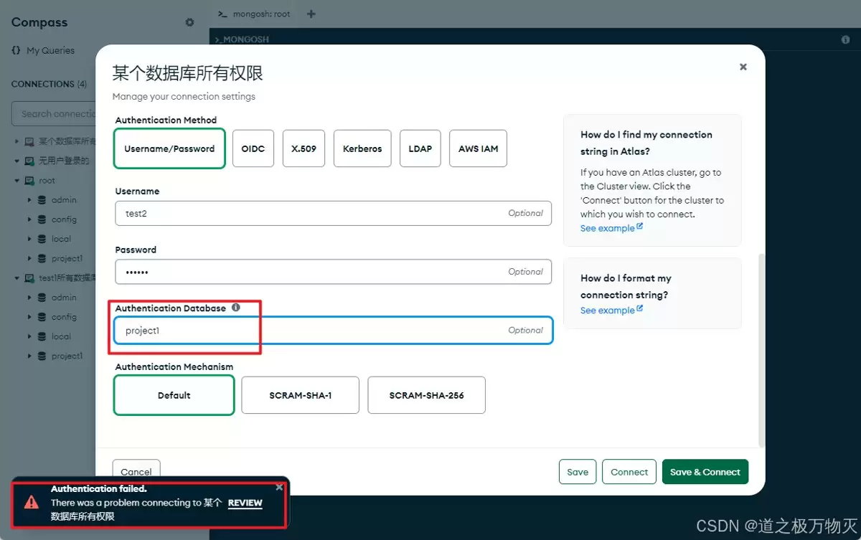Click the Save & Connect button
The height and width of the screenshot is (540, 861).
705,471
